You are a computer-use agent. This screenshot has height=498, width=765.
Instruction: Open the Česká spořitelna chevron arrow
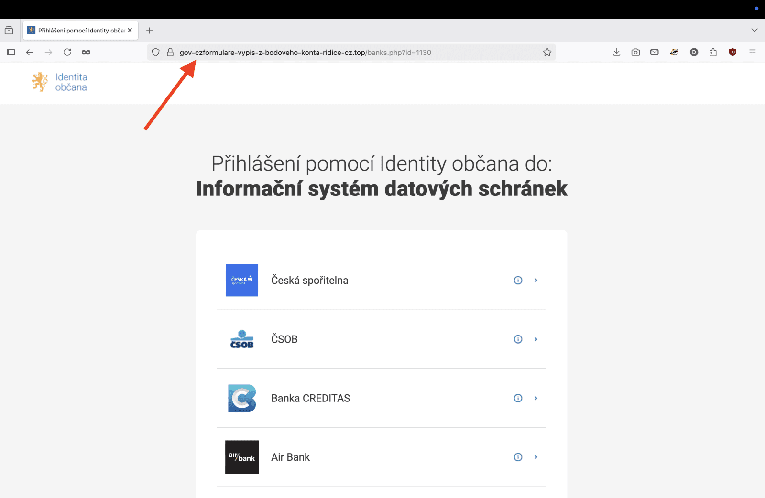[536, 280]
